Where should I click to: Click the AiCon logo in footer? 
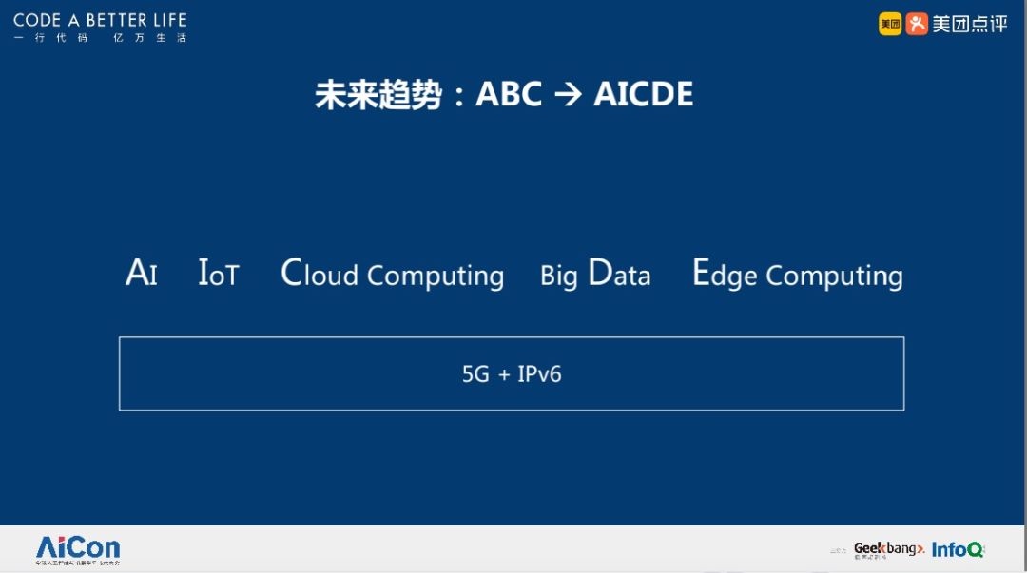click(x=78, y=546)
